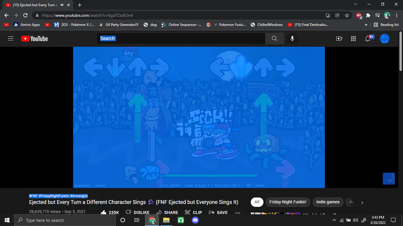
Task: Open the Reading list
Action: [386, 25]
